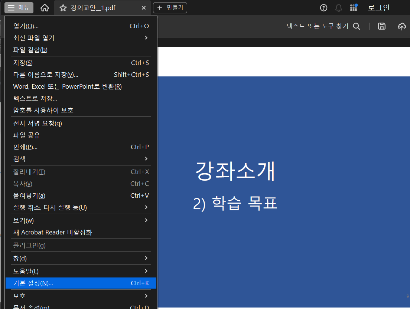
Task: Choose 다른 이름으로 저장(v)...
Action: (x=81, y=75)
